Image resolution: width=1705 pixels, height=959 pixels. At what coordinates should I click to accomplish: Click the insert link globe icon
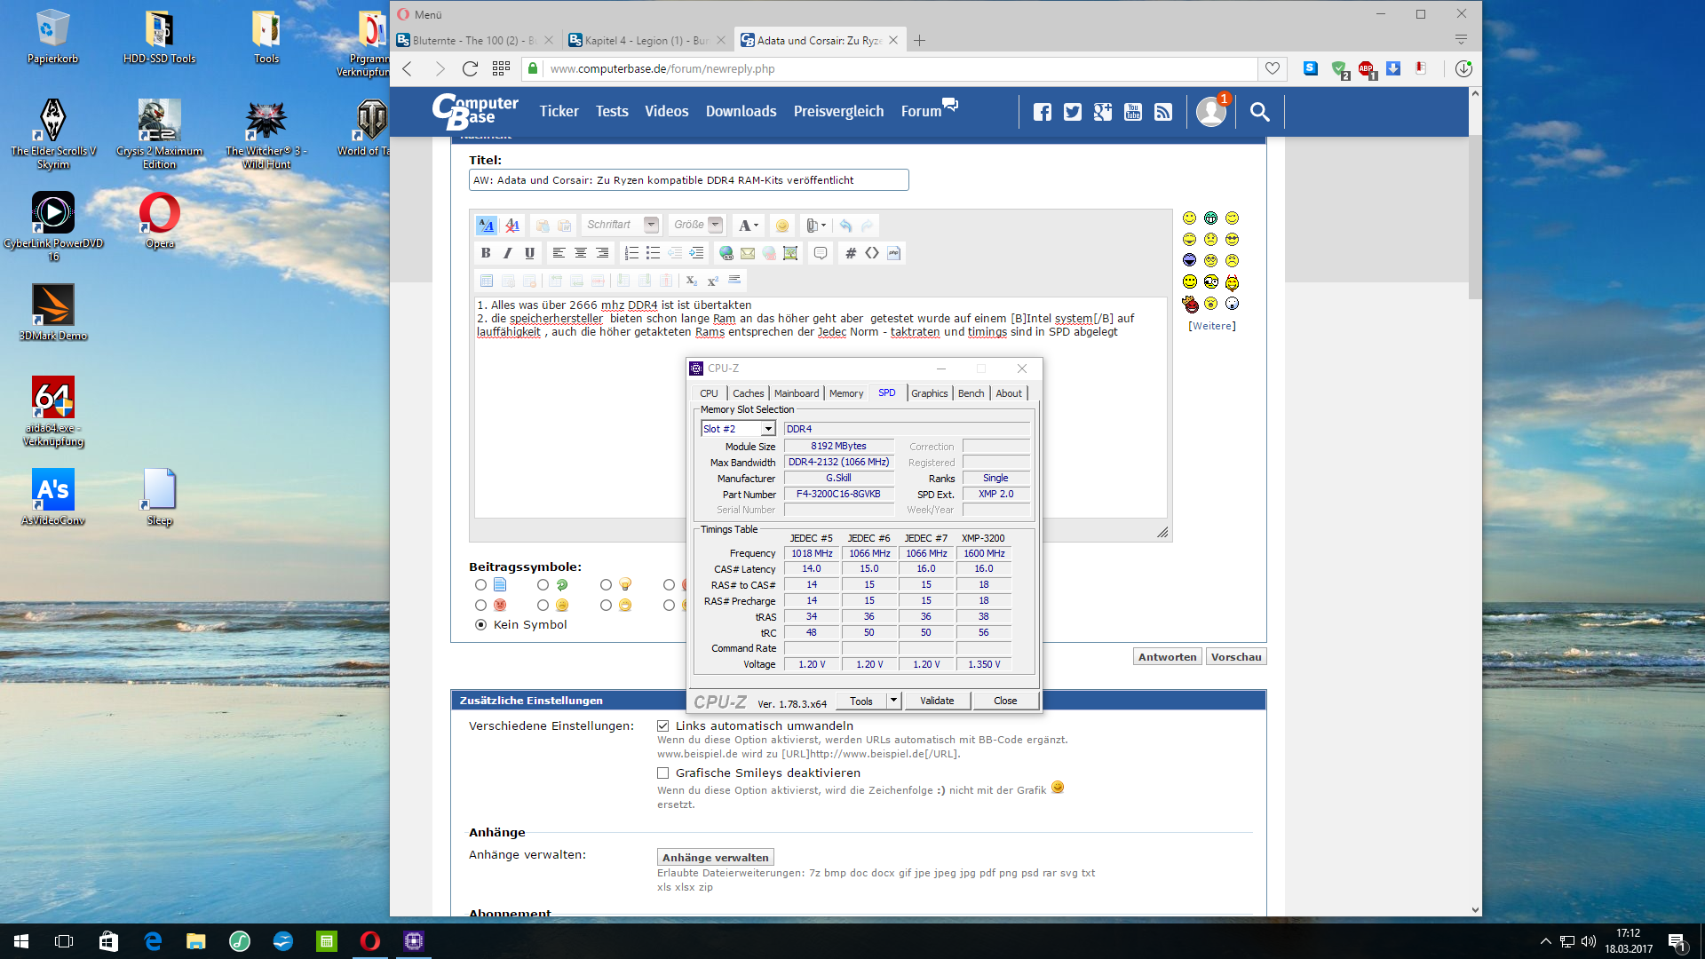[726, 253]
